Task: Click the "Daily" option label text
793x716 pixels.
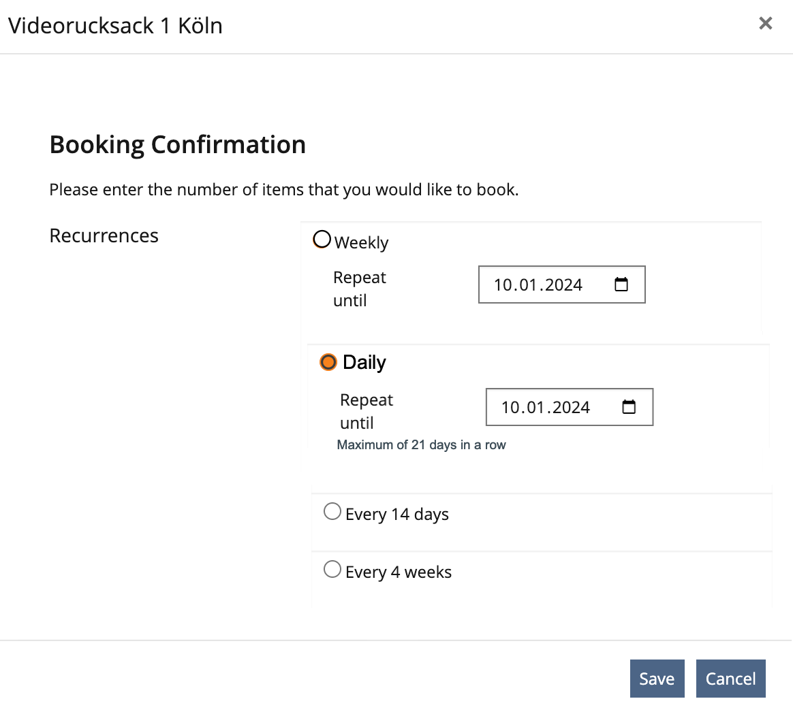Action: 364,363
